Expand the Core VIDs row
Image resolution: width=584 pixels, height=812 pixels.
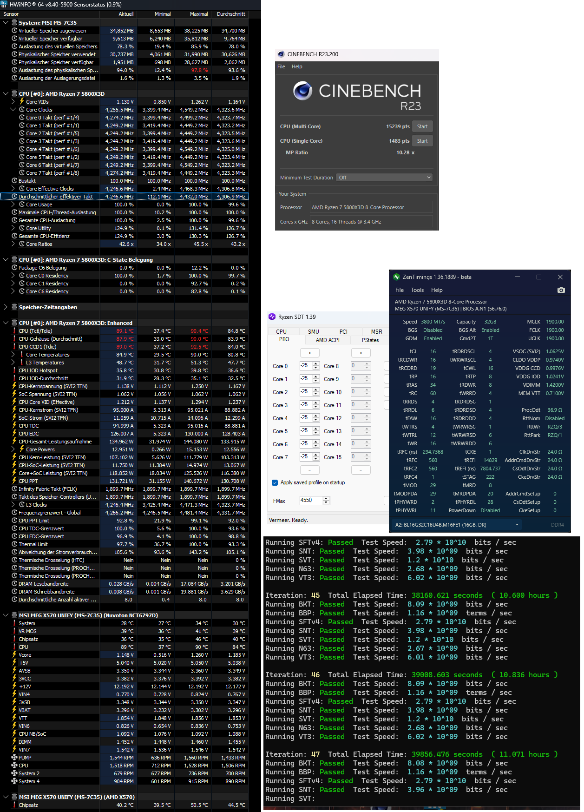[13, 102]
